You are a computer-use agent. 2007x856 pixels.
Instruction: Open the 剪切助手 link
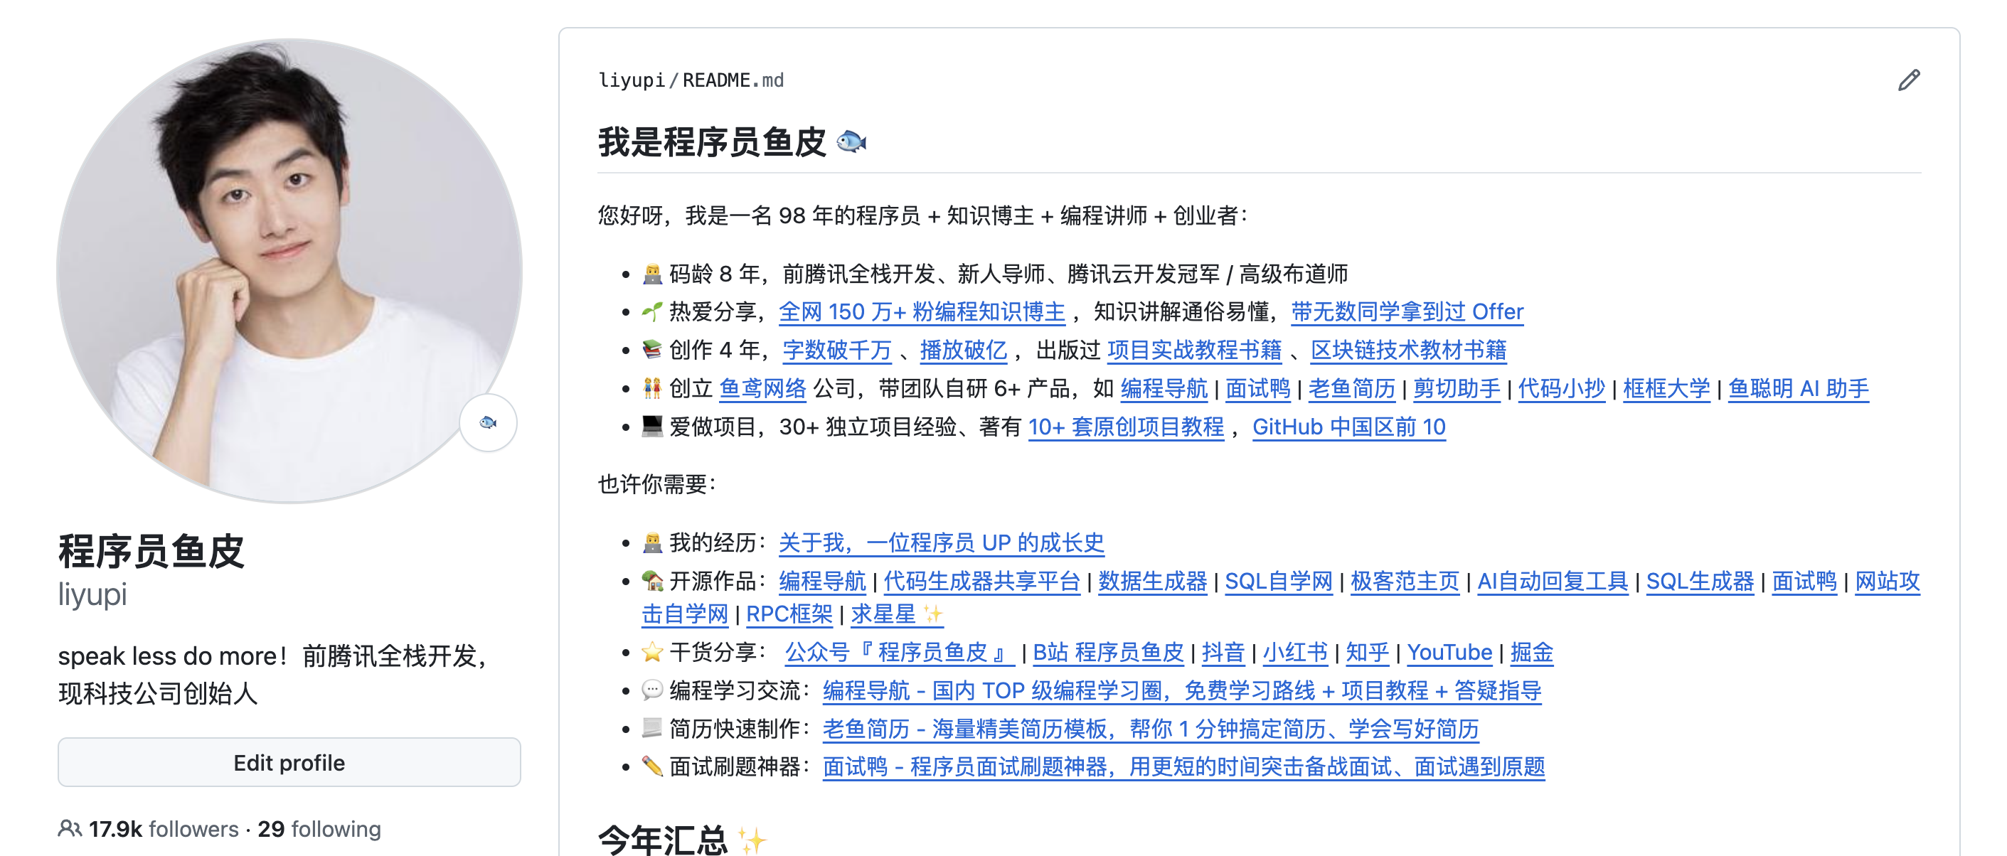coord(1456,389)
